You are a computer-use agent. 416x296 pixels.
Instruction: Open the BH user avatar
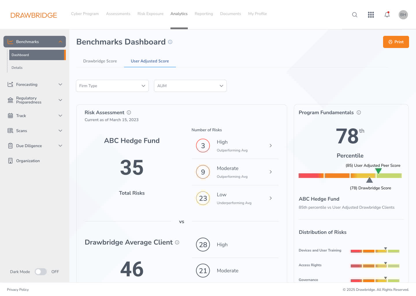tap(403, 15)
